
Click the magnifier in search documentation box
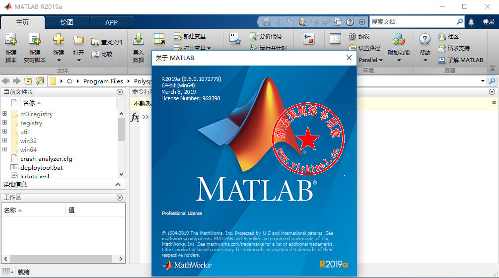[x=460, y=22]
